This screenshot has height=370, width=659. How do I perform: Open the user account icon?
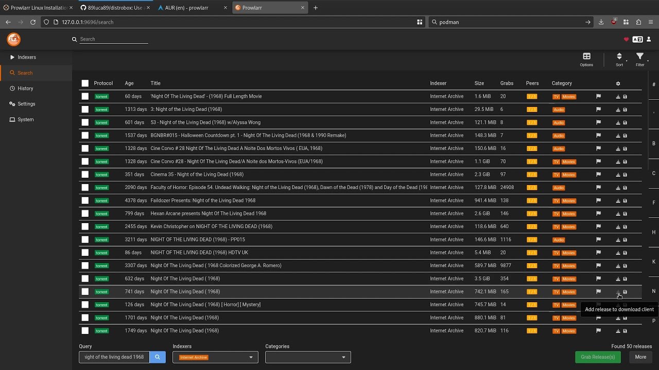(649, 40)
